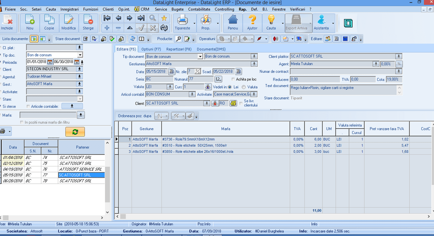Click the items grid horizontal scrollbar
The height and width of the screenshot is (236, 434).
click(273, 216)
